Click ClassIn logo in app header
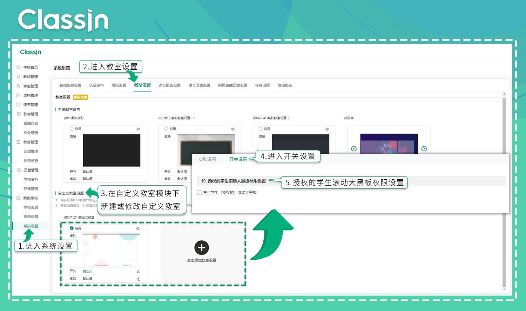This screenshot has height=311, width=526. (x=31, y=52)
